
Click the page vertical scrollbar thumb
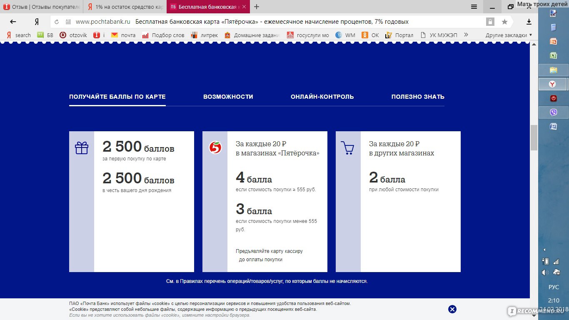pyautogui.click(x=534, y=137)
